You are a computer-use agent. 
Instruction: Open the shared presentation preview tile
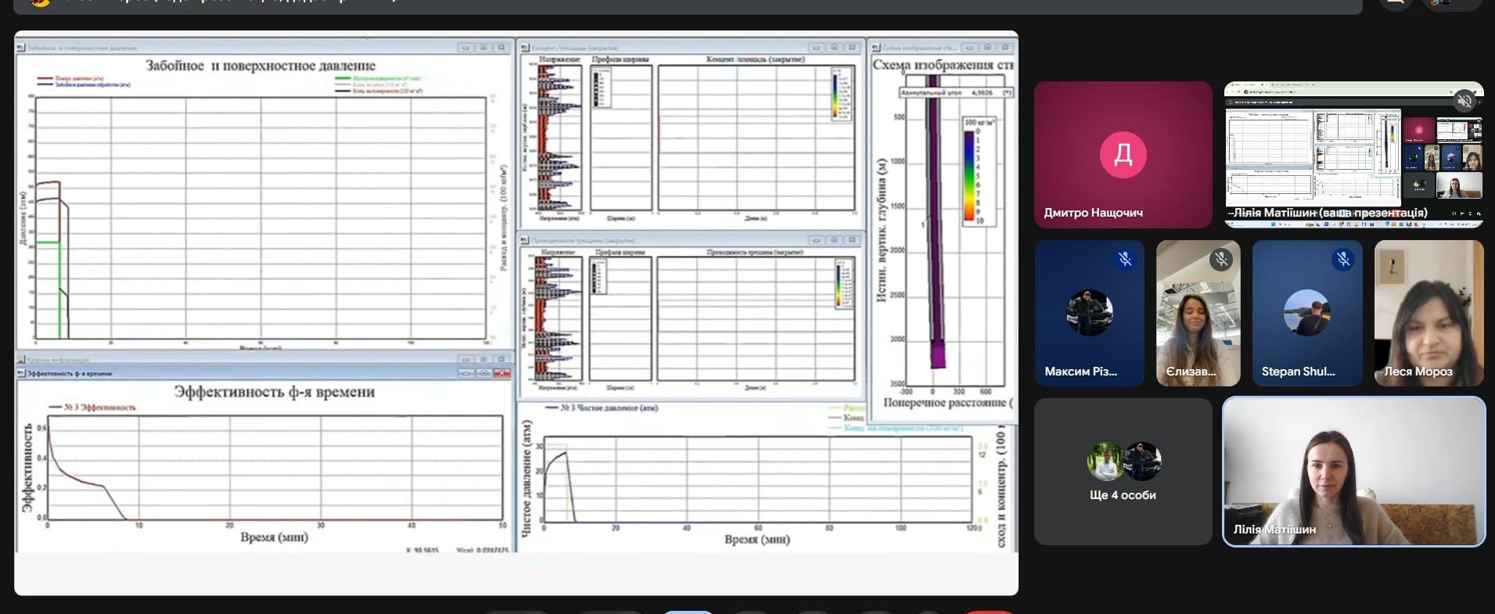click(x=1353, y=155)
